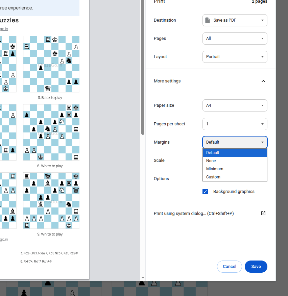The image size is (288, 296).
Task: Click the preview scrollbar's down arrow
Action: pyautogui.click(x=143, y=277)
